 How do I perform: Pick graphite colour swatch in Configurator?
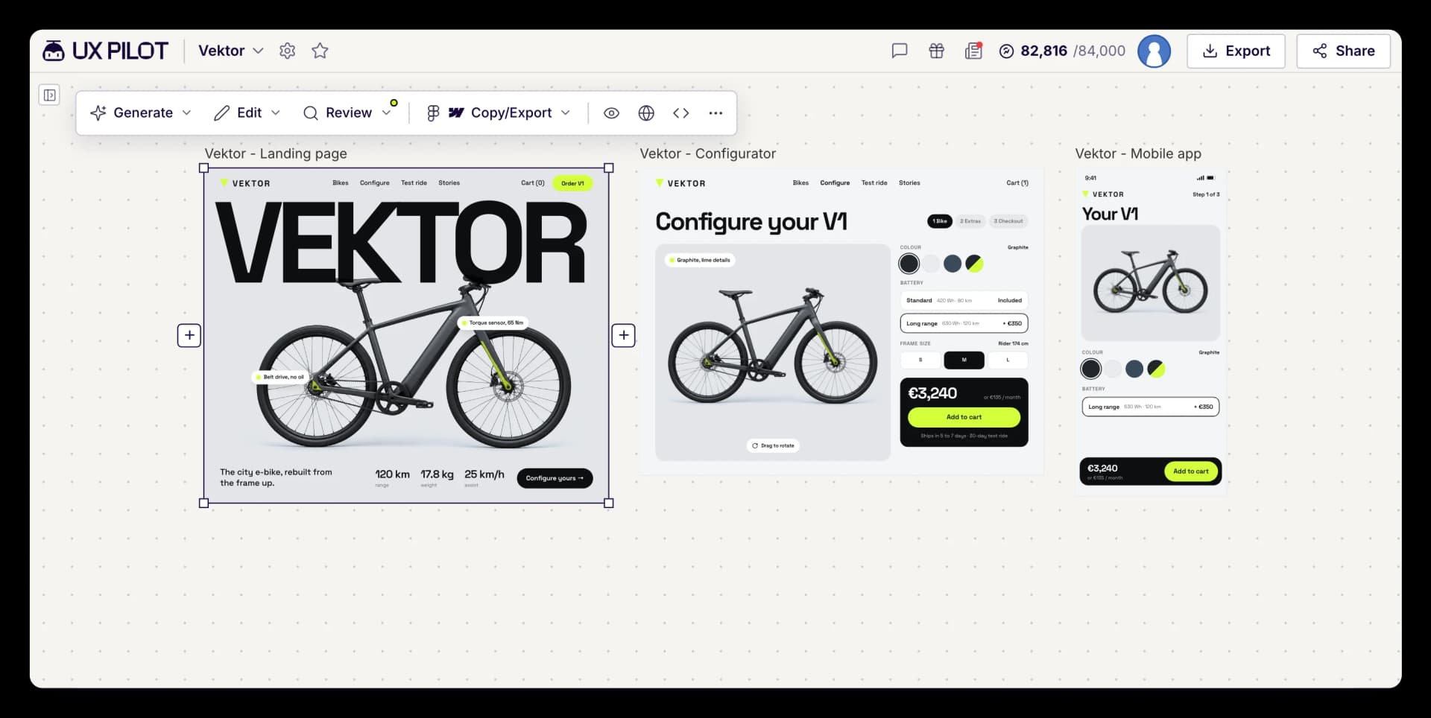[x=909, y=264]
